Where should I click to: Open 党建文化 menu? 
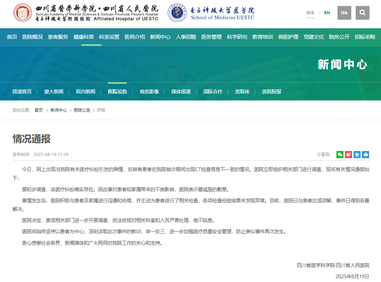314,37
